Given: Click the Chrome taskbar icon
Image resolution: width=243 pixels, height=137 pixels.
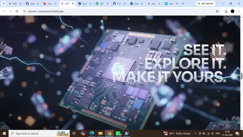Looking at the screenshot, I should [x=109, y=133].
